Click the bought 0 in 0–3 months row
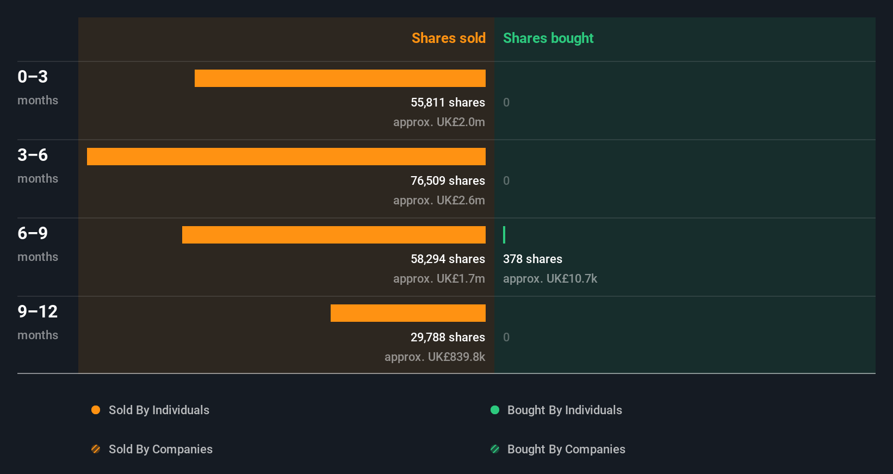The width and height of the screenshot is (893, 474). (x=506, y=102)
